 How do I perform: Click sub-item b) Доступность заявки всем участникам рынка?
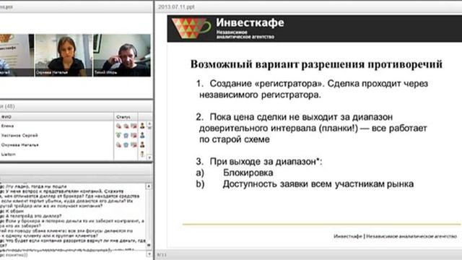305,184
